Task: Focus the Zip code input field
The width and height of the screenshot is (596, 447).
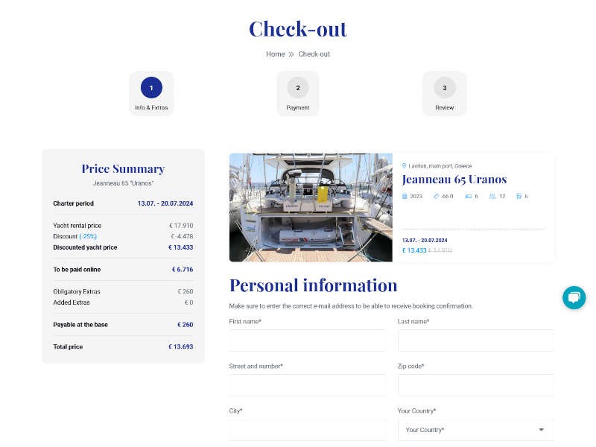Action: [476, 385]
